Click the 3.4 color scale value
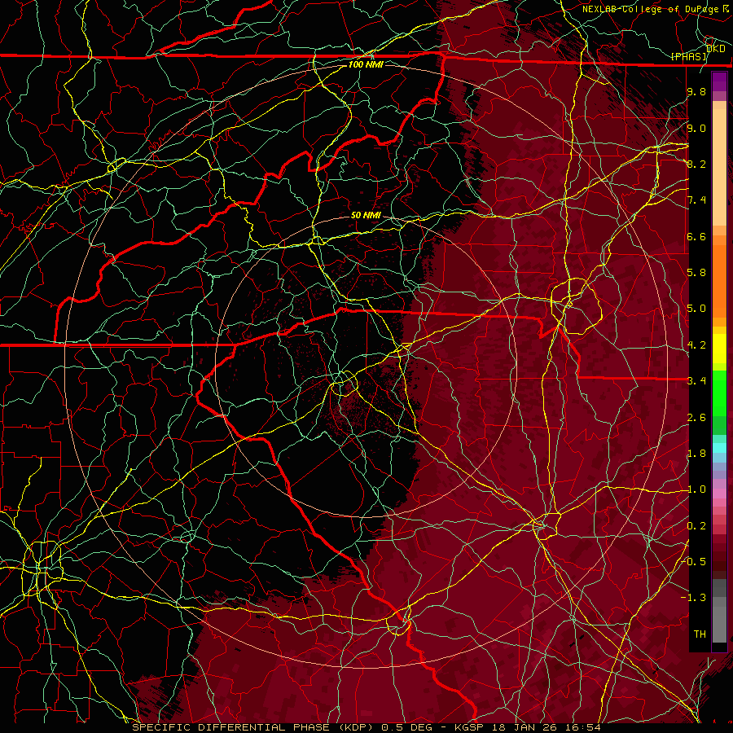The height and width of the screenshot is (733, 733). tap(696, 381)
